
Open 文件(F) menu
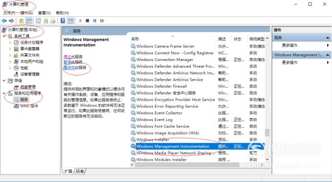[x=9, y=13]
